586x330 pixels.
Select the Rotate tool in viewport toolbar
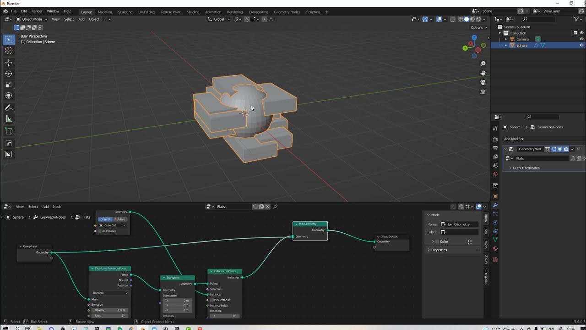click(8, 74)
